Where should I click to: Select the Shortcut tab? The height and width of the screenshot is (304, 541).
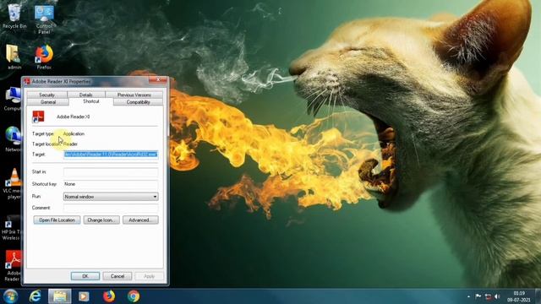click(91, 101)
